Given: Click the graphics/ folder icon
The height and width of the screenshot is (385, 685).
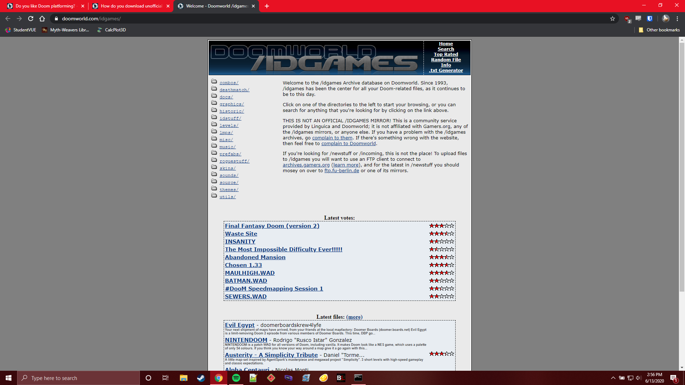Looking at the screenshot, I should (214, 103).
